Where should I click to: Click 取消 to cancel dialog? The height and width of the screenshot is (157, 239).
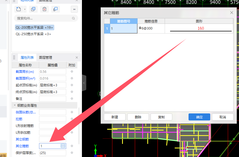[223, 117]
